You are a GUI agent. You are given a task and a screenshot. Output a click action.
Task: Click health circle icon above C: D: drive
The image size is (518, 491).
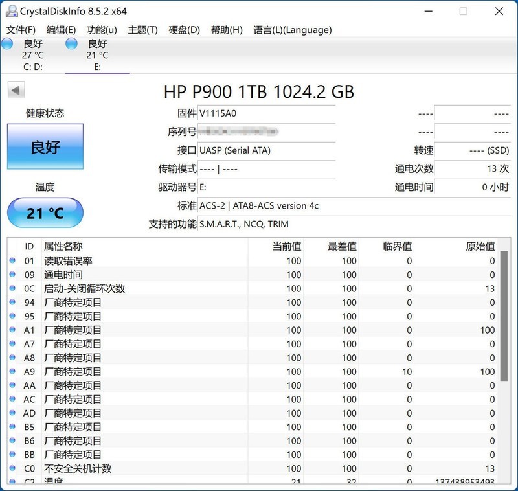point(6,44)
